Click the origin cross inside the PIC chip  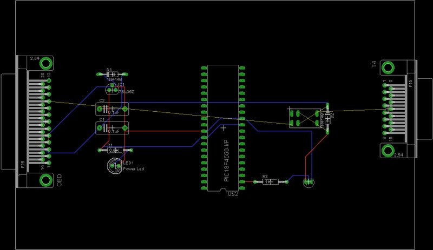223,128
